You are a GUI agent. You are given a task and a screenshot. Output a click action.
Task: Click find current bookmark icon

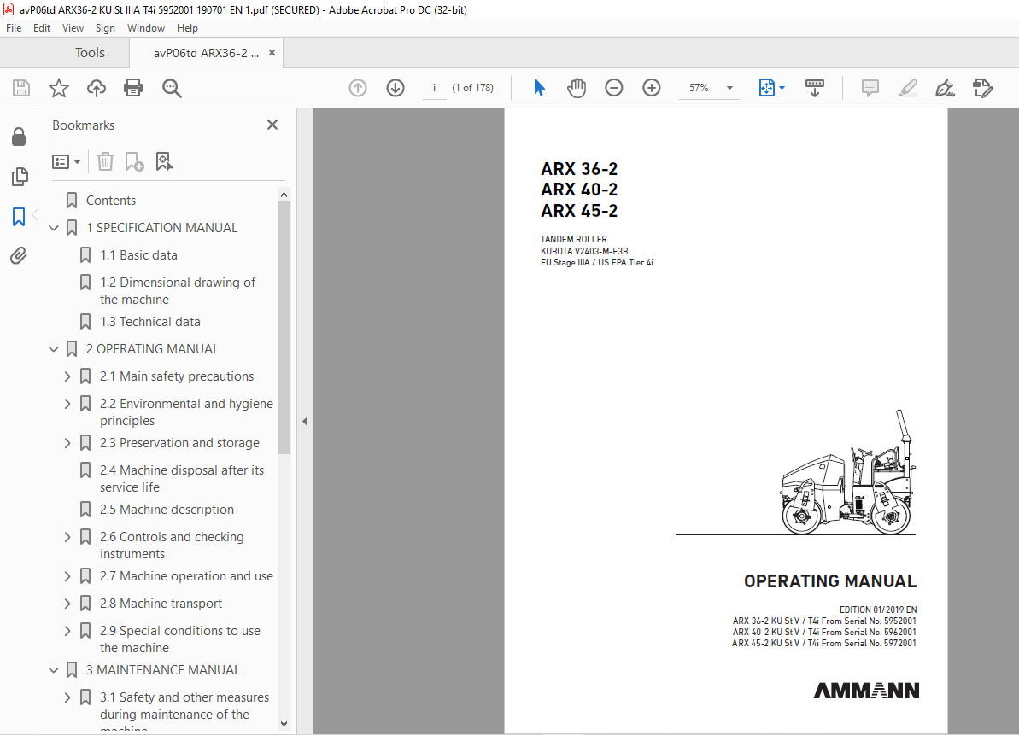[164, 161]
